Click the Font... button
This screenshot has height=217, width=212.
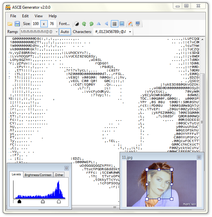[x=64, y=24]
